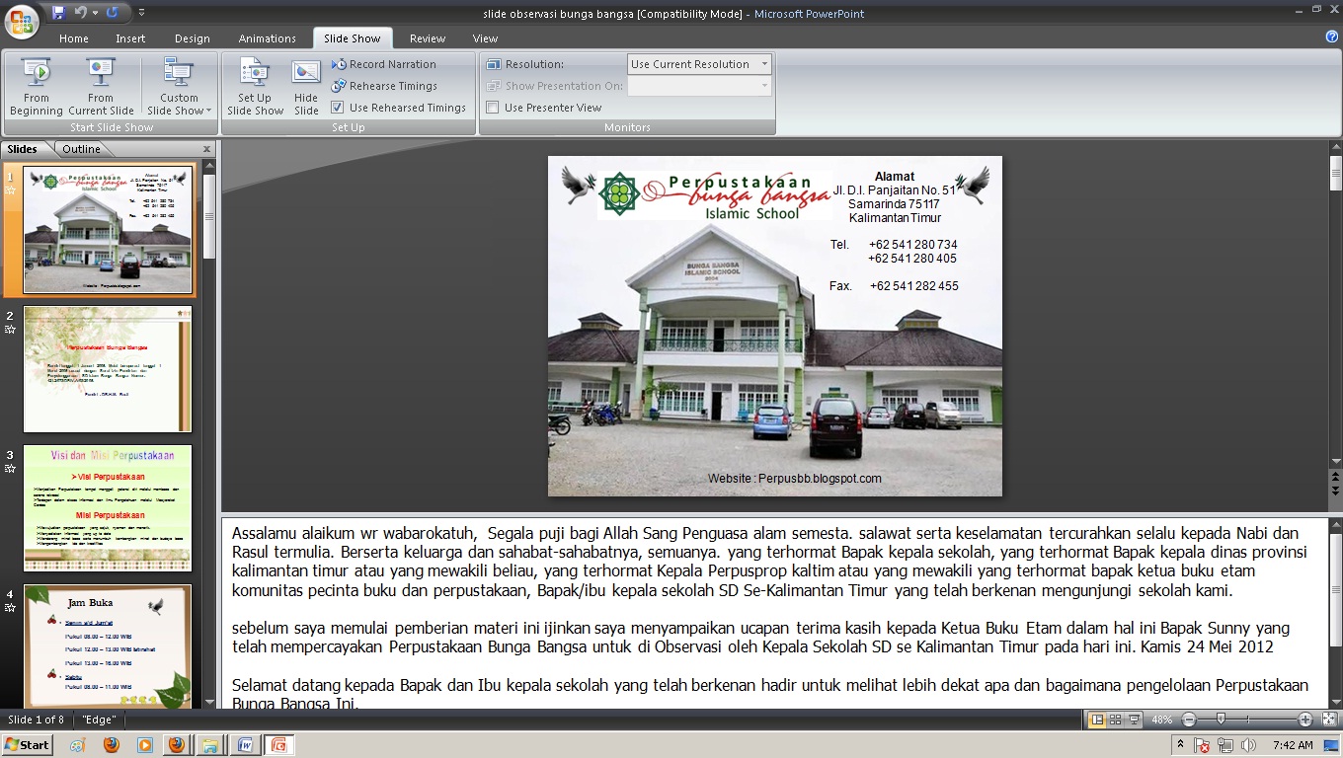Screen dimensions: 1343x758
Task: Close the Slides/Outline pane
Action: [x=207, y=149]
